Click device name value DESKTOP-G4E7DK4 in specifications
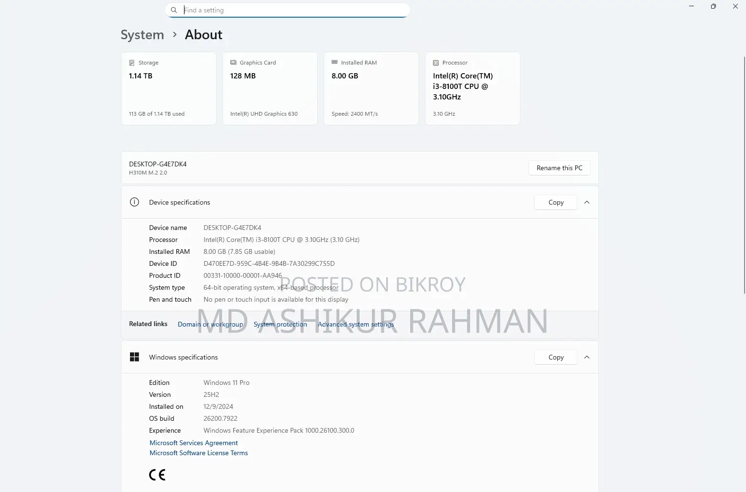The height and width of the screenshot is (492, 746). tap(232, 228)
